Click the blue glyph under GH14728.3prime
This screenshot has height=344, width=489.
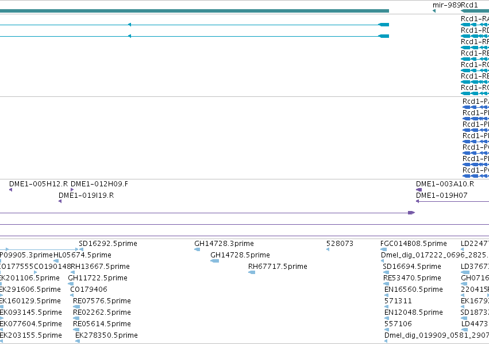(x=197, y=249)
